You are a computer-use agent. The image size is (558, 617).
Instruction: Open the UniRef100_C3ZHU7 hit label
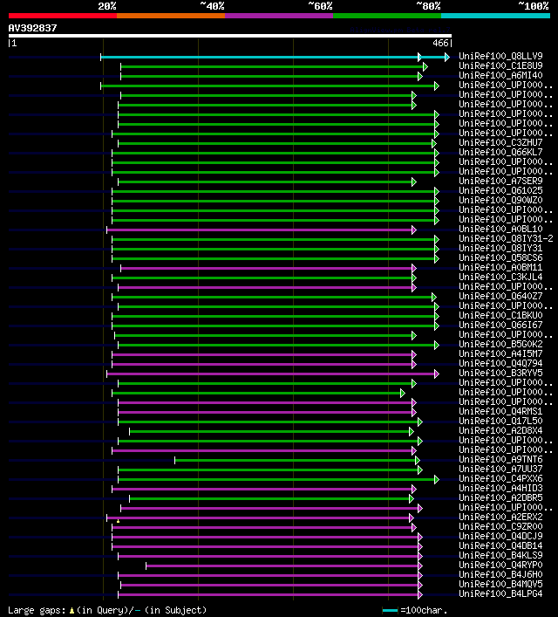click(x=500, y=142)
